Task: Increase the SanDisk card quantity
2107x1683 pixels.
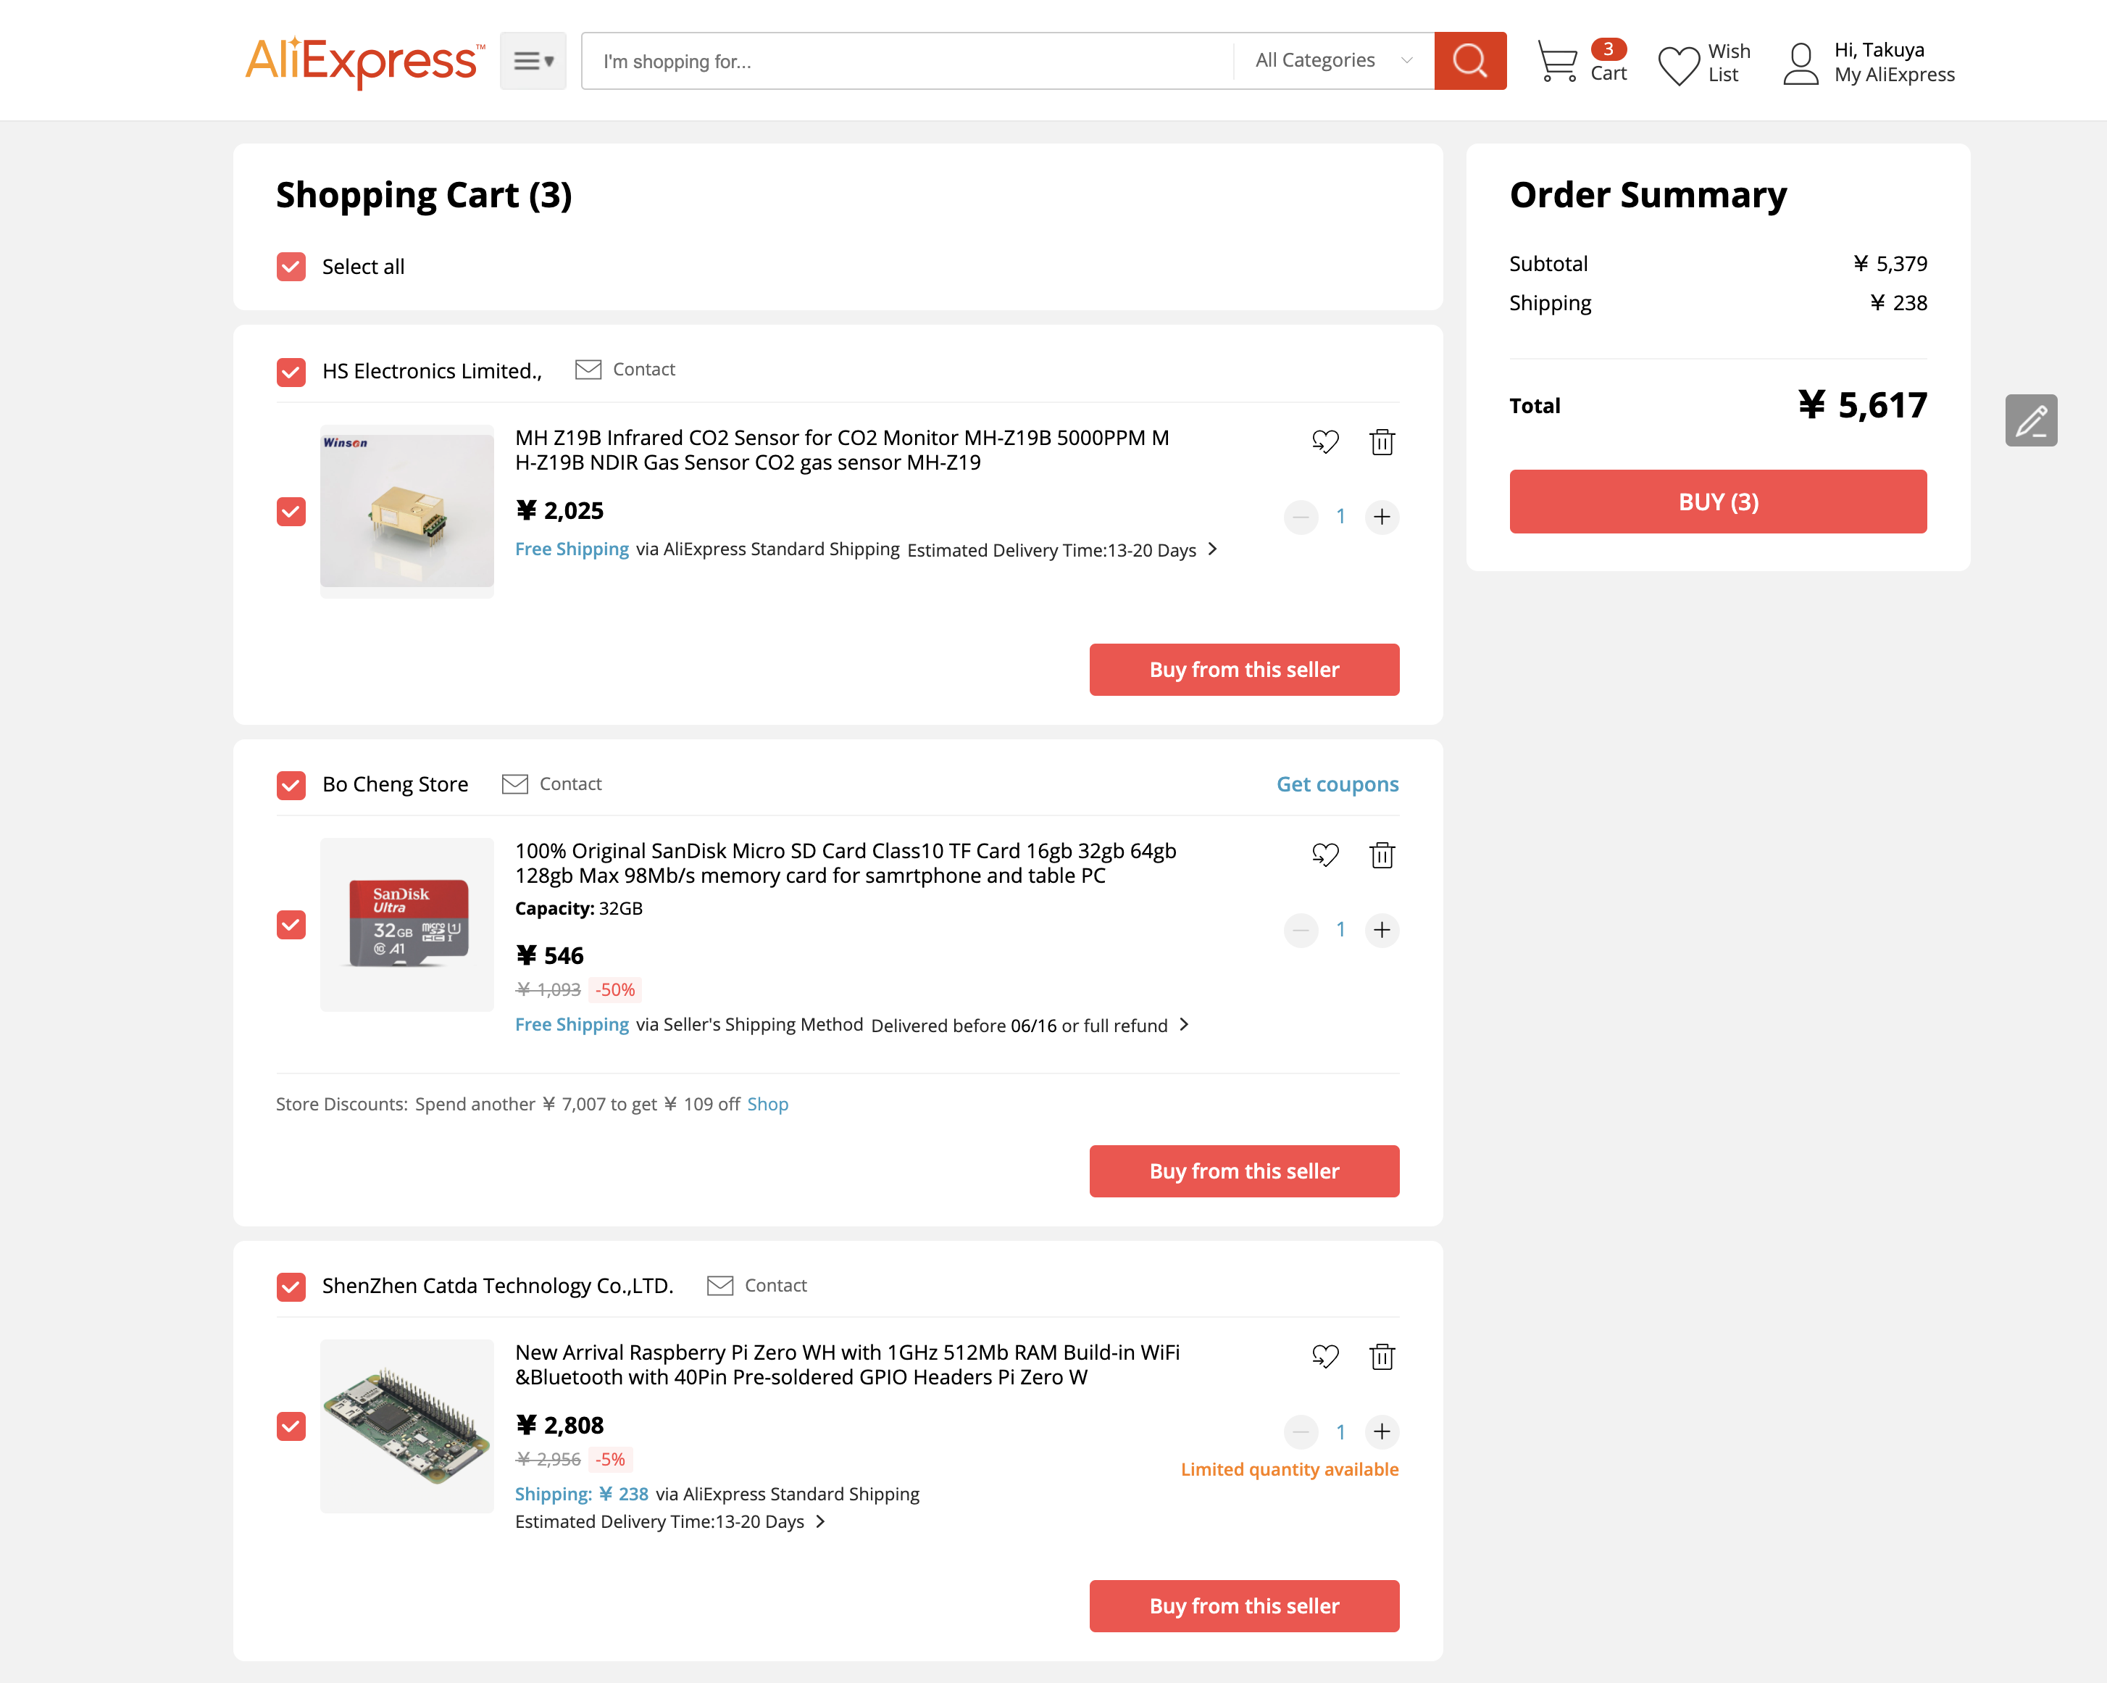Action: coord(1381,929)
